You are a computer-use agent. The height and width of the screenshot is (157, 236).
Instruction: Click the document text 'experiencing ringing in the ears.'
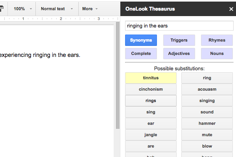(x=40, y=55)
